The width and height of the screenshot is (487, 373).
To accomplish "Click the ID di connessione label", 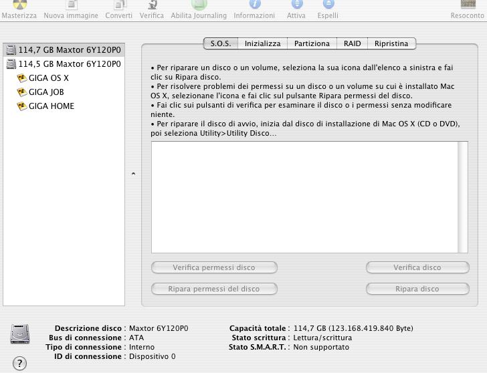I will point(88,356).
